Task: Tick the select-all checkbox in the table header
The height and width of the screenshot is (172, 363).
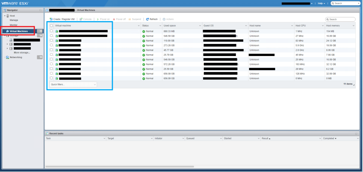Action: tap(51, 26)
